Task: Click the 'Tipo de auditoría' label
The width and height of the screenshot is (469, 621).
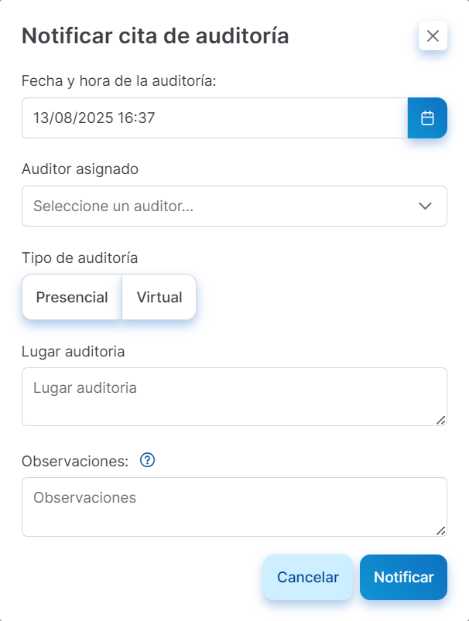Action: click(x=80, y=258)
